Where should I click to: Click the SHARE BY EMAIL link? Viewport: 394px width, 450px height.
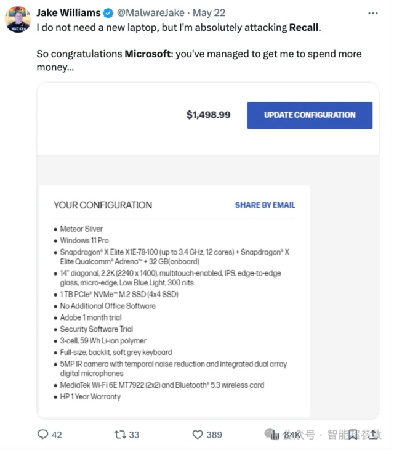(x=265, y=205)
